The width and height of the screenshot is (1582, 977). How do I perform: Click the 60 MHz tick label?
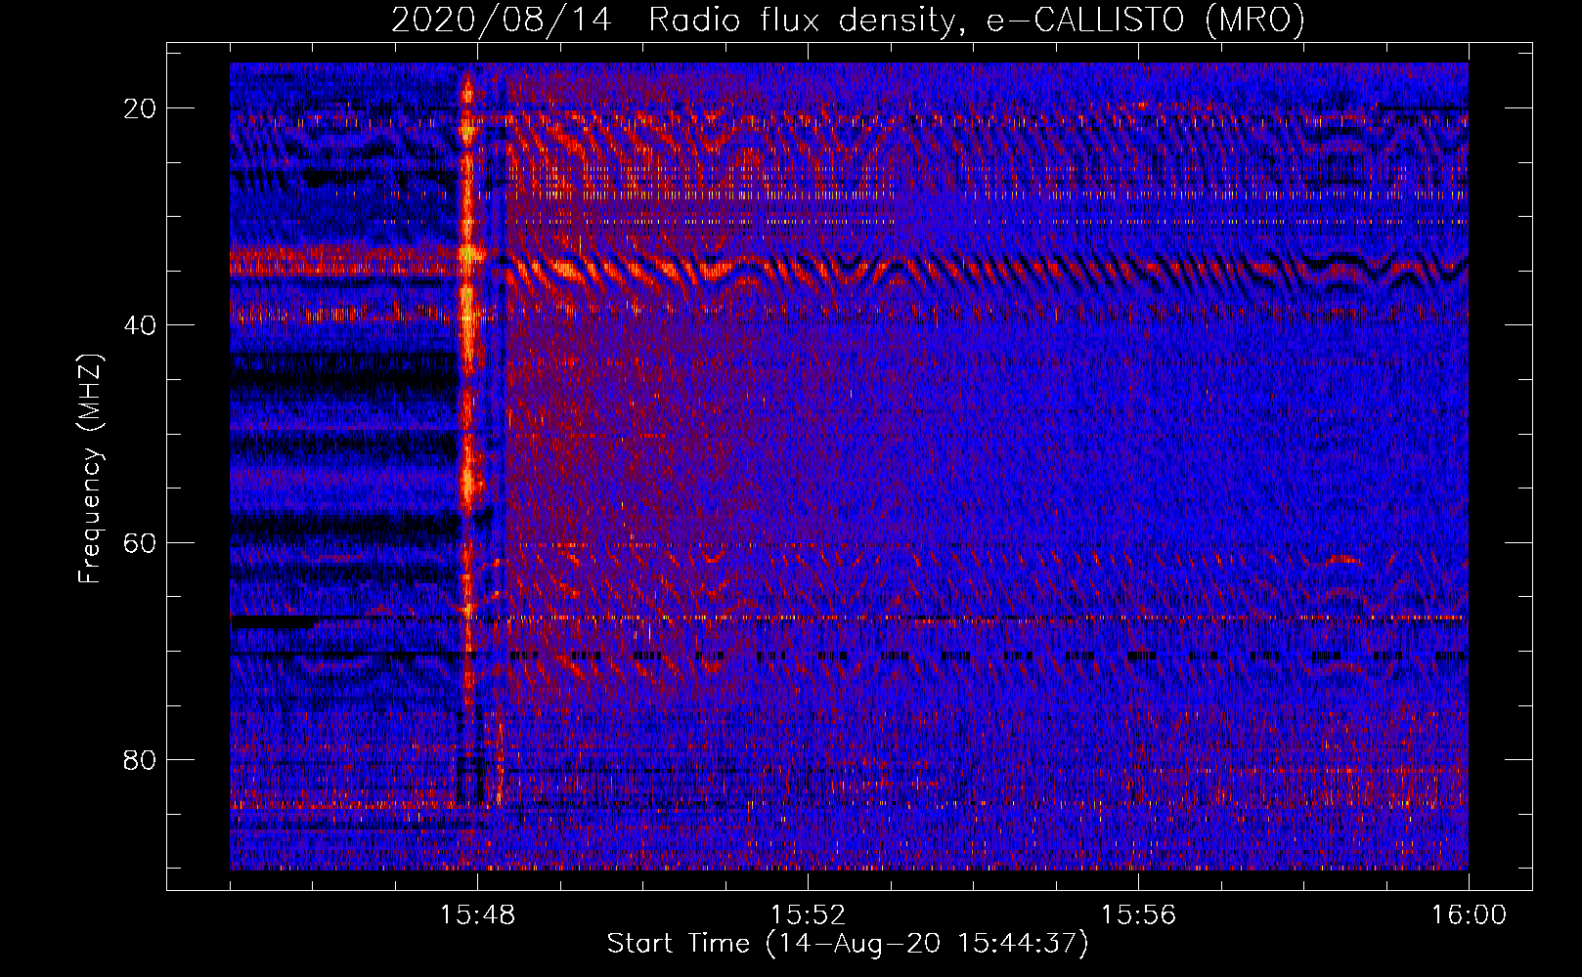click(x=141, y=543)
